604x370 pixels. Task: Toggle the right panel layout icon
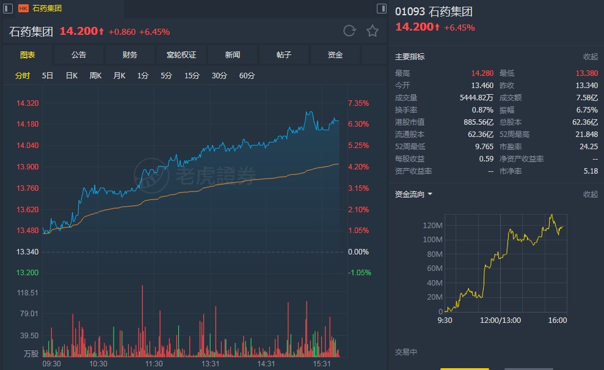(x=381, y=8)
